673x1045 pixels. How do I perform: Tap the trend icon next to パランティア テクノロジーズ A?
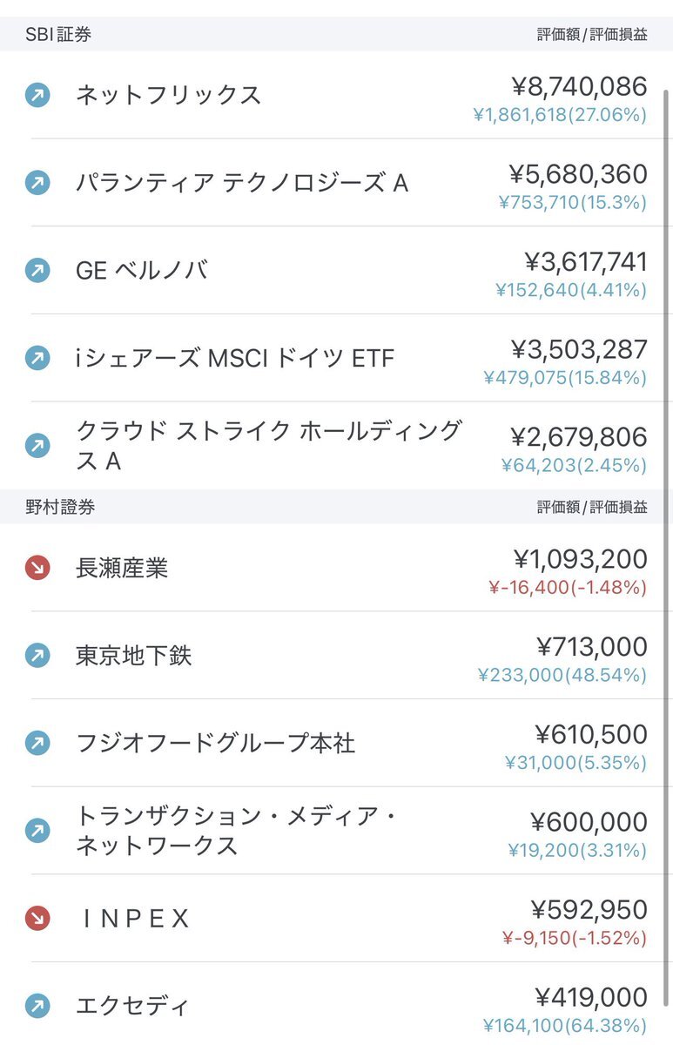[37, 183]
